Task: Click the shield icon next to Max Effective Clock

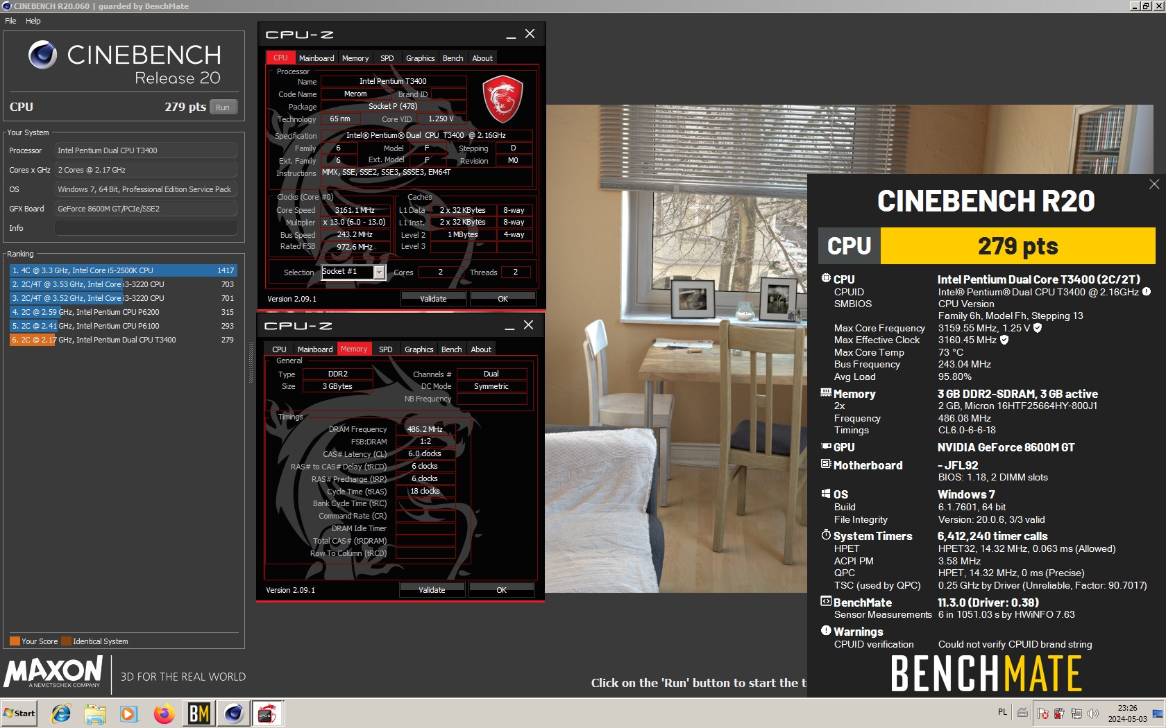Action: (1004, 340)
